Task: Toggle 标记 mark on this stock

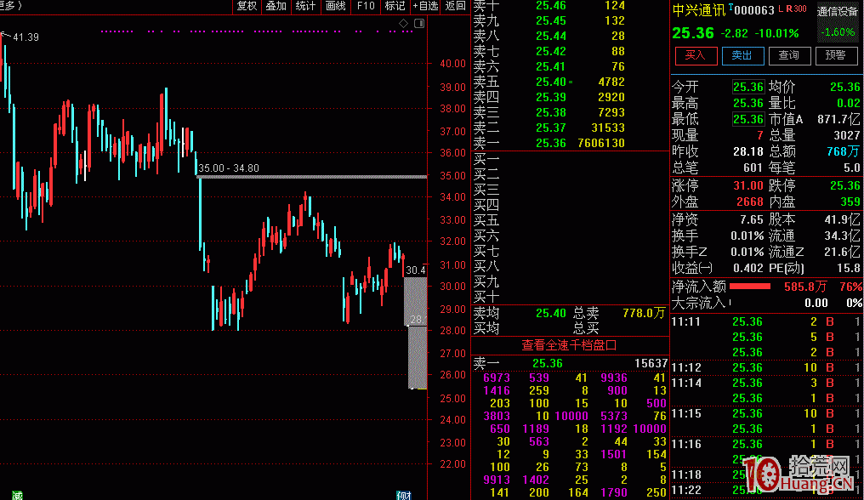Action: (395, 6)
